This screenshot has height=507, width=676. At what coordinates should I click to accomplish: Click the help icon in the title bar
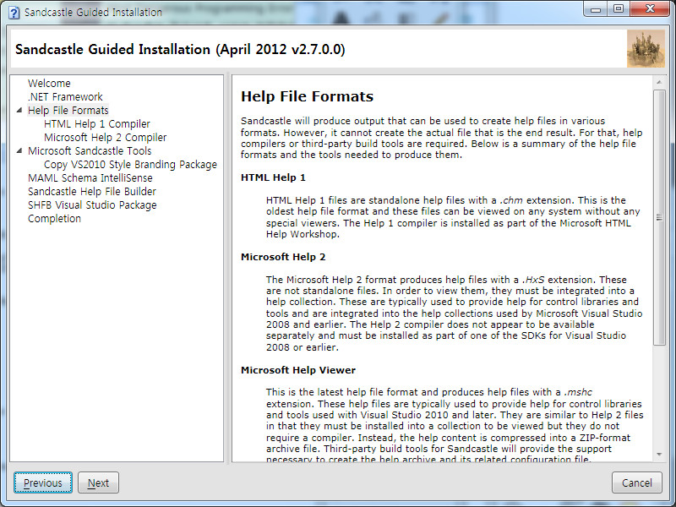point(11,12)
